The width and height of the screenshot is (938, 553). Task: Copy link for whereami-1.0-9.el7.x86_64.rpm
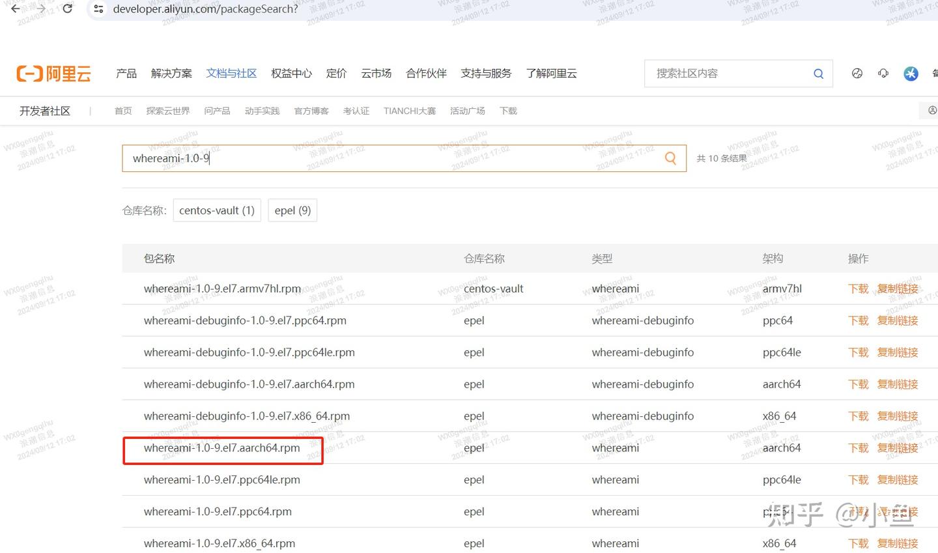[x=897, y=543]
